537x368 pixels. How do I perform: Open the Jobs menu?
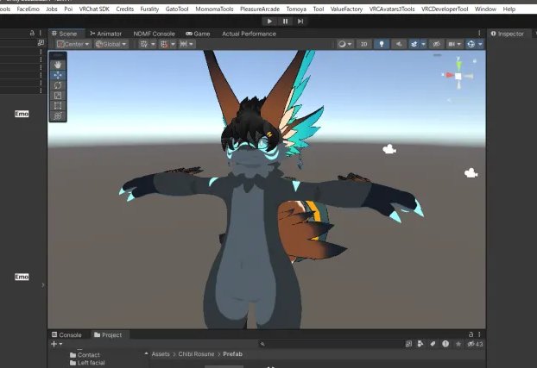tap(52, 9)
